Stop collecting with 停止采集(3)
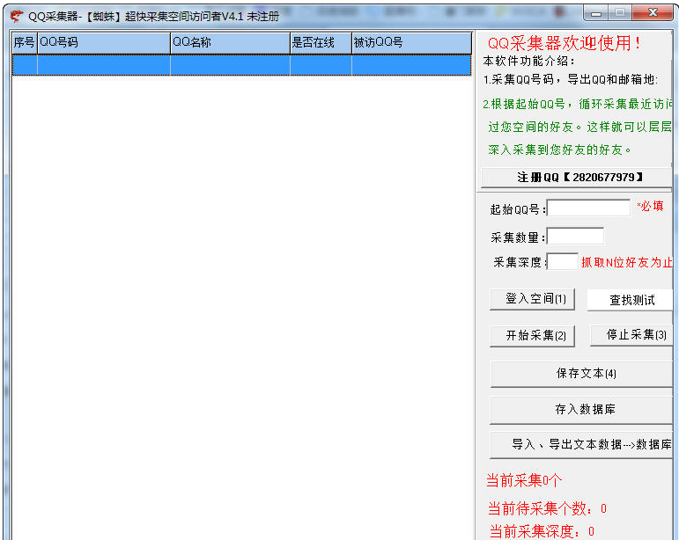 coord(631,335)
